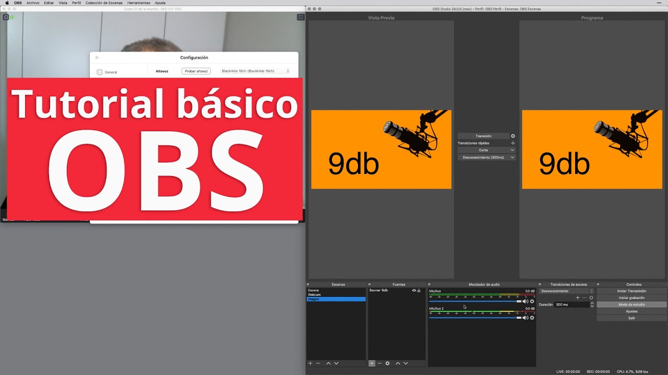Open the Vista menu
668x375 pixels.
click(63, 3)
